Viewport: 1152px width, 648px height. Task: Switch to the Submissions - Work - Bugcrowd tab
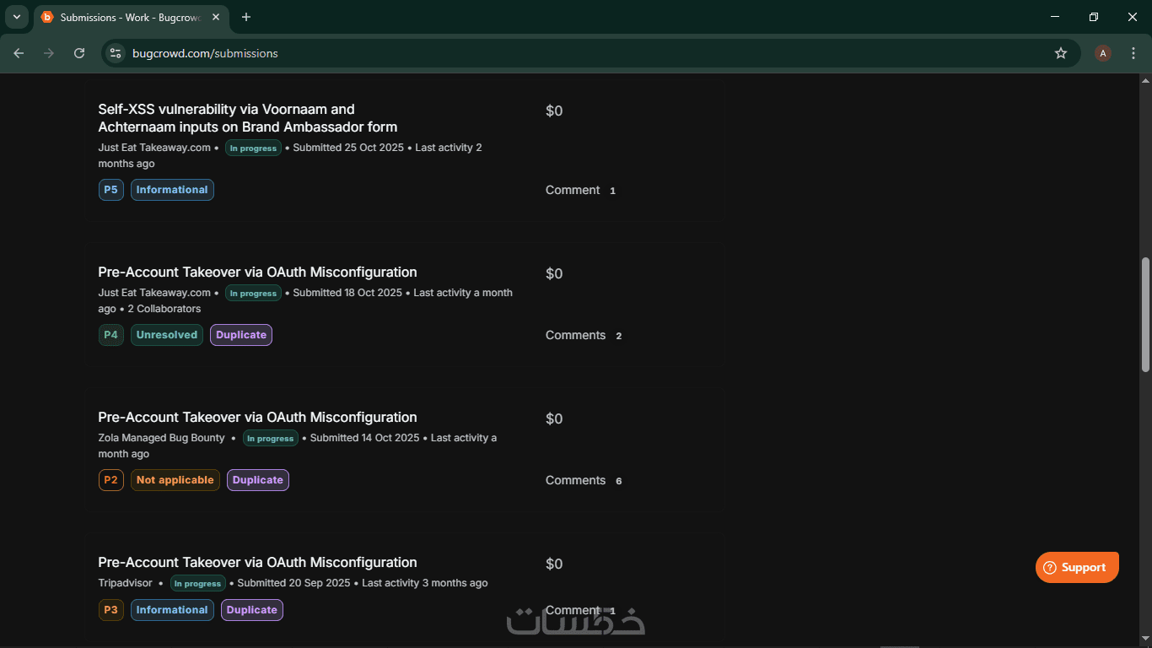coord(127,17)
